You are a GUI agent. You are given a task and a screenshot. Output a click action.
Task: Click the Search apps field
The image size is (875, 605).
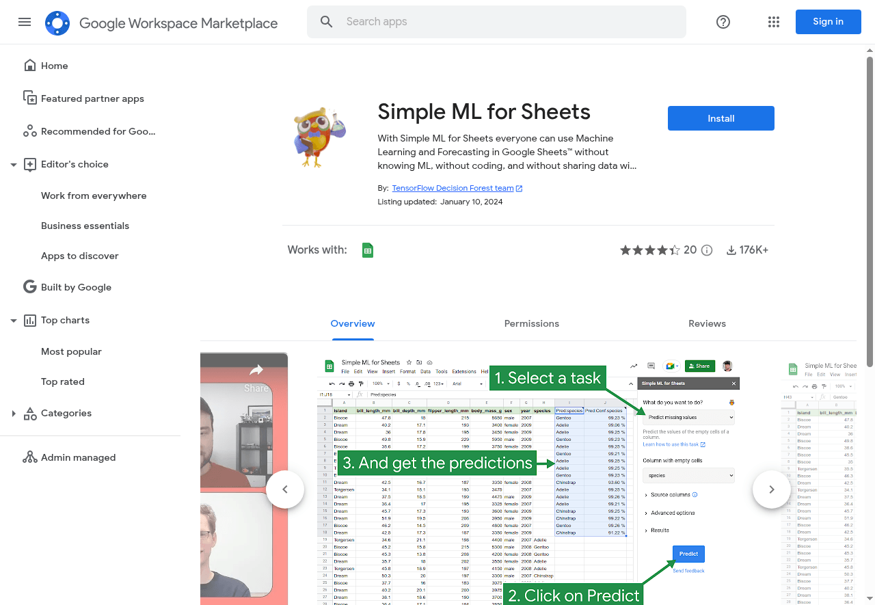506,22
